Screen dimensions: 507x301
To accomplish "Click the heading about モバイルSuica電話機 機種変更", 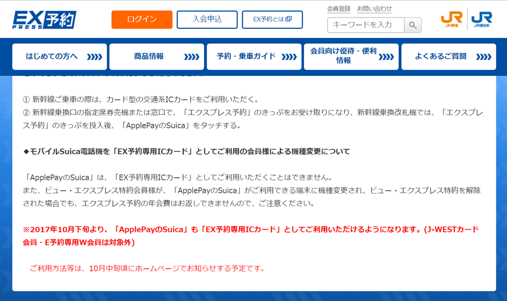I will point(187,152).
